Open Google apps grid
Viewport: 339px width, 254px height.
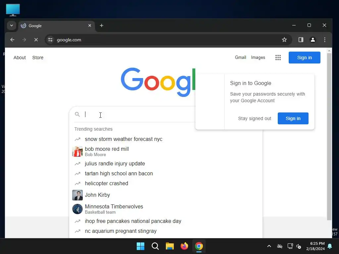(278, 58)
